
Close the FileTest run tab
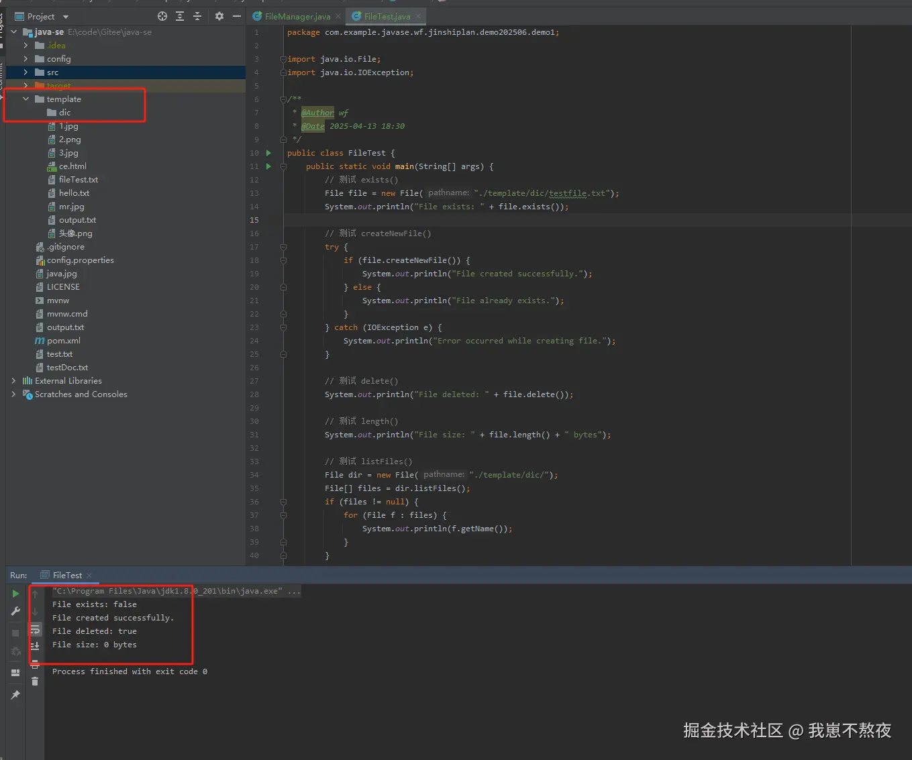pos(89,576)
